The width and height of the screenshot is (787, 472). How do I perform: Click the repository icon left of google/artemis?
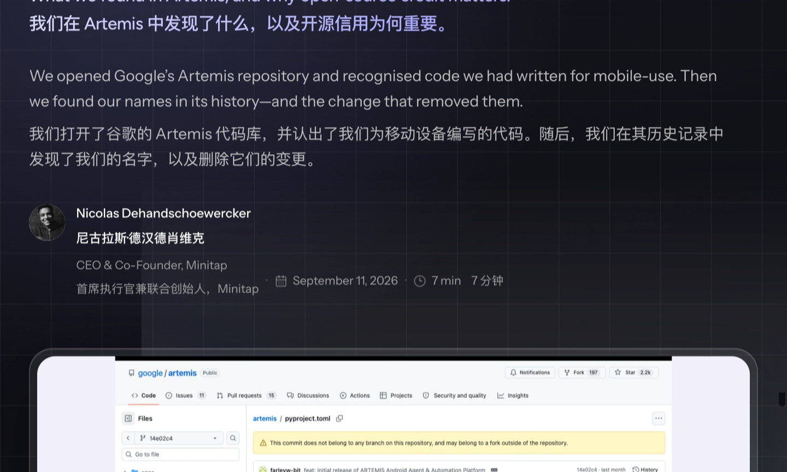tap(131, 373)
